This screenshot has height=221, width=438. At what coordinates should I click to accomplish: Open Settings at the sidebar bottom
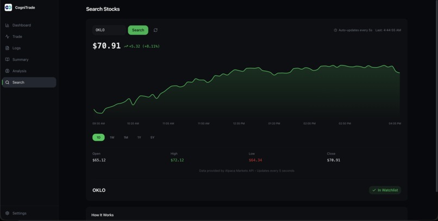pyautogui.click(x=29, y=213)
